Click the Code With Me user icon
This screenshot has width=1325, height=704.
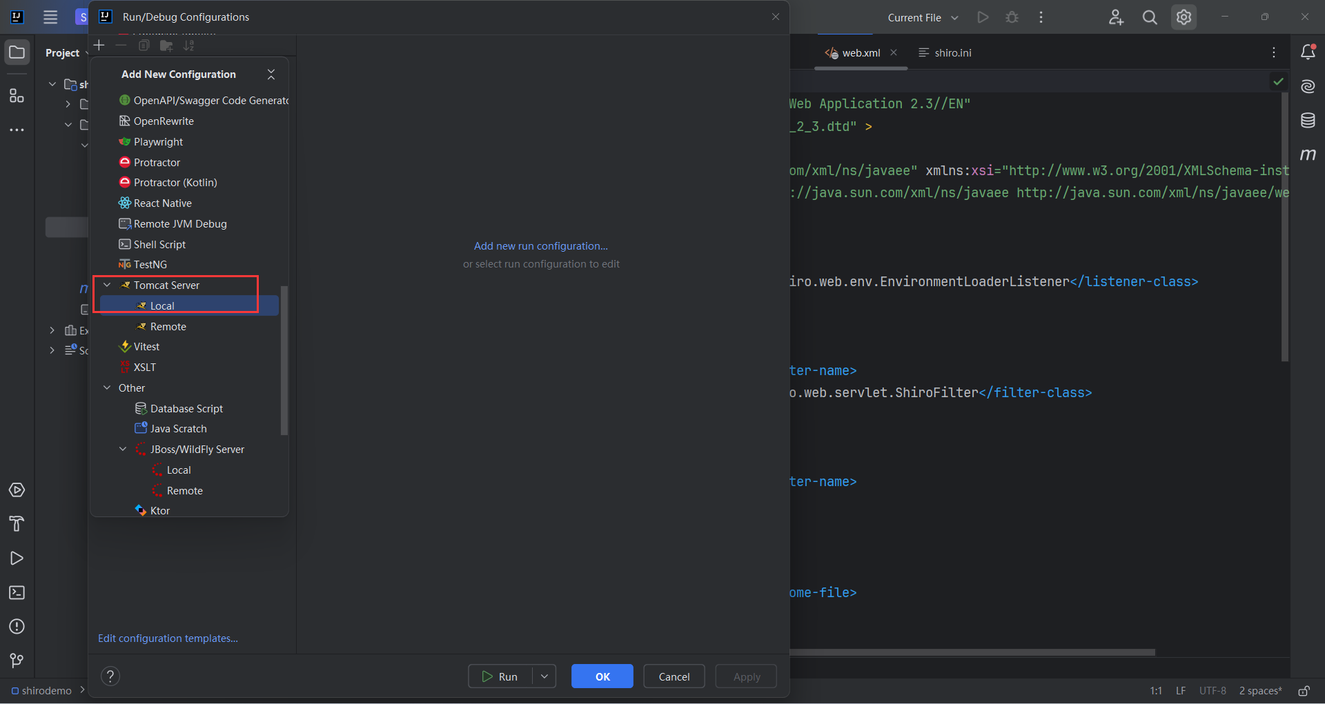[1116, 17]
